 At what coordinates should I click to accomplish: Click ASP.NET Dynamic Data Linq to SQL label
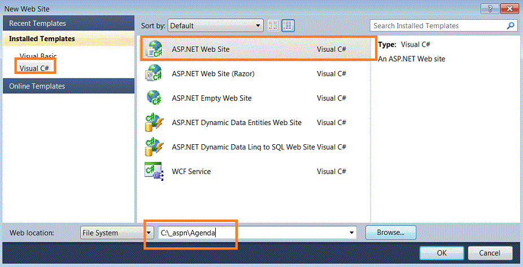[243, 147]
